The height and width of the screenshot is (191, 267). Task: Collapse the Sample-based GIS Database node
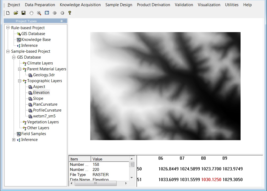[x=14, y=57]
